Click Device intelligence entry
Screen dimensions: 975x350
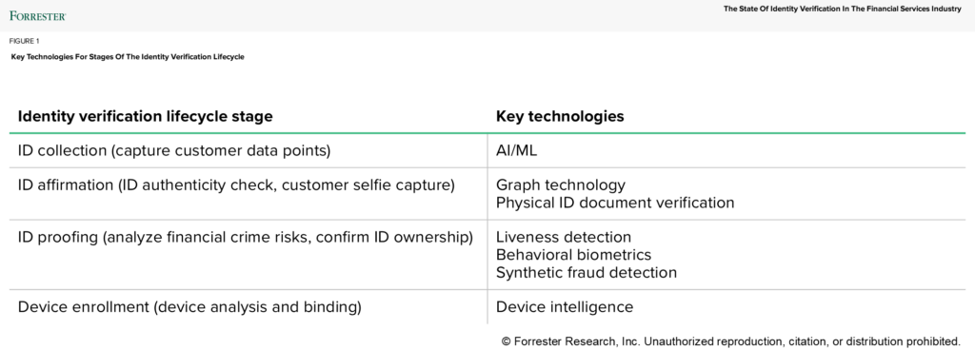click(x=565, y=306)
